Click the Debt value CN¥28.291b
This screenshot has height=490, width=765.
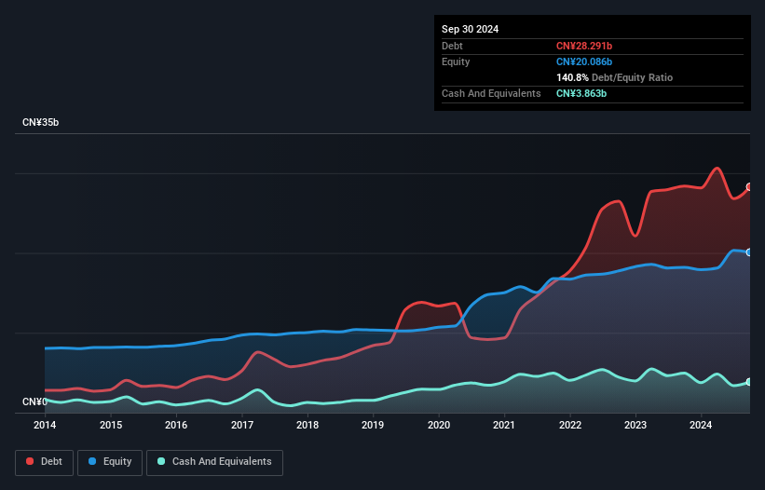click(x=584, y=46)
